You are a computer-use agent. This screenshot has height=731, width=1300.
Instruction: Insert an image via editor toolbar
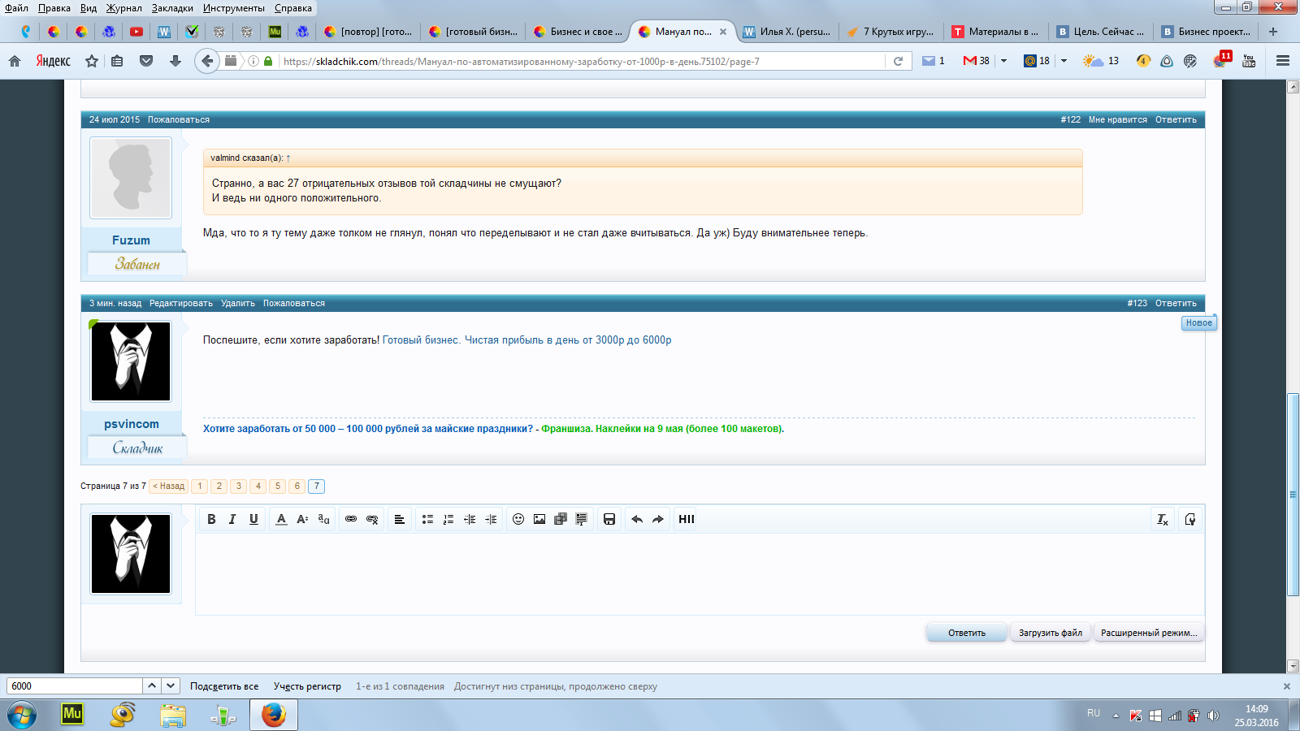539,519
